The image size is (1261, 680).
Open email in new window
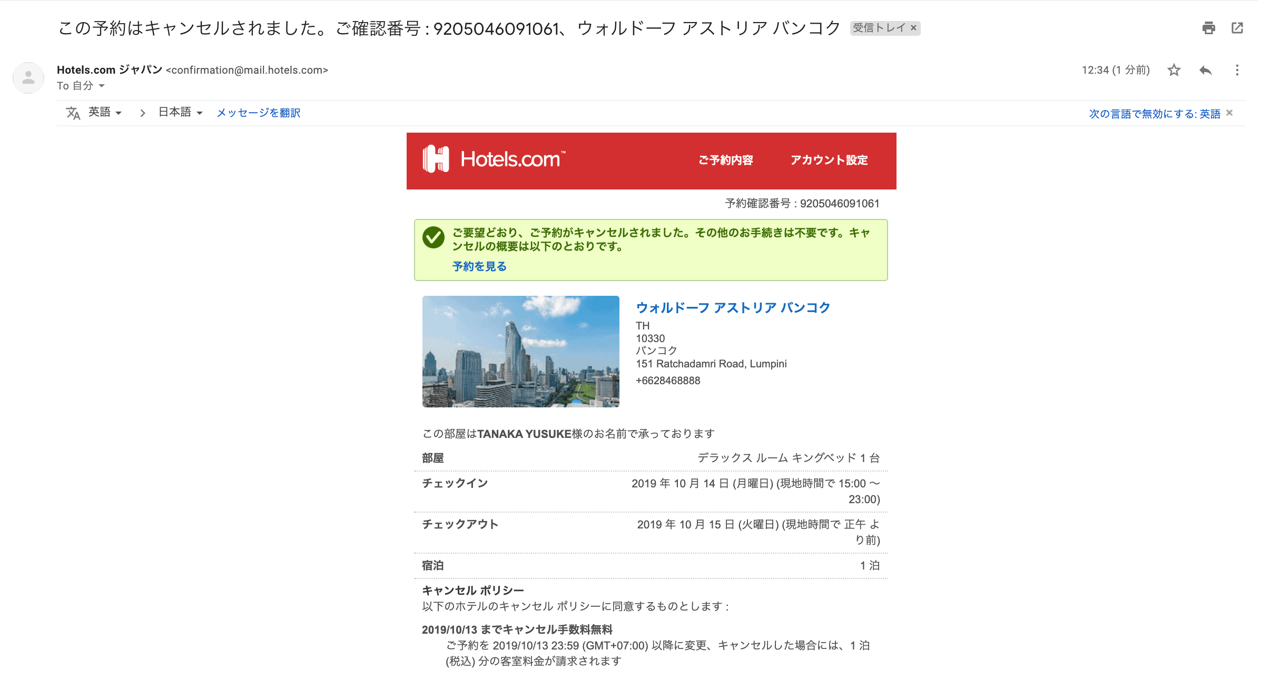1237,28
